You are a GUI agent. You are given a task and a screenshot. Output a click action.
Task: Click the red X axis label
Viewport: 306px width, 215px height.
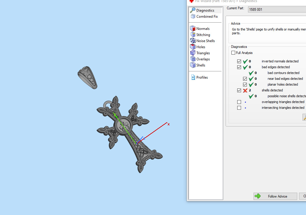pos(168,124)
